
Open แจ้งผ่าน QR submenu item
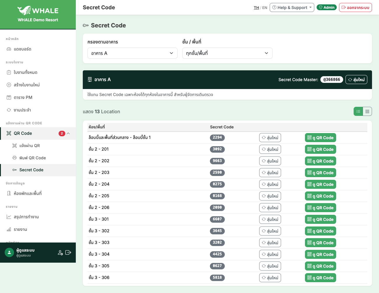(x=38, y=146)
